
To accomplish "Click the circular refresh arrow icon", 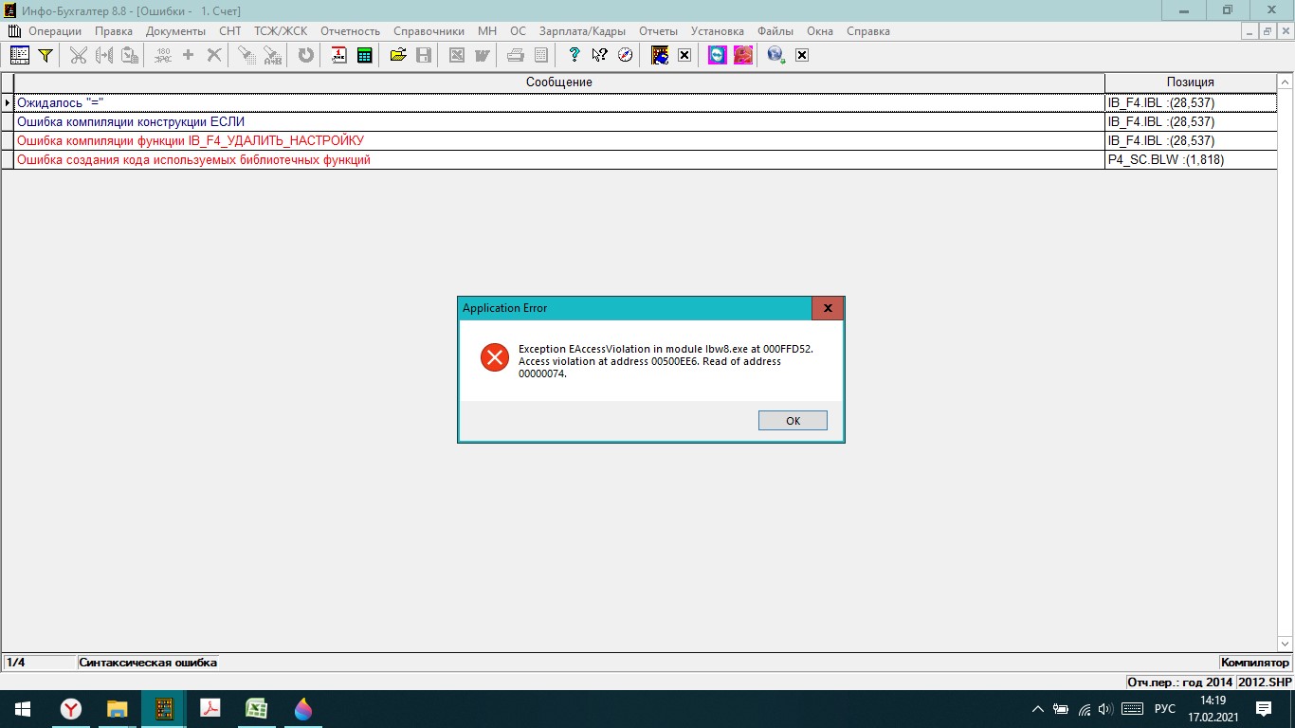I will point(305,55).
